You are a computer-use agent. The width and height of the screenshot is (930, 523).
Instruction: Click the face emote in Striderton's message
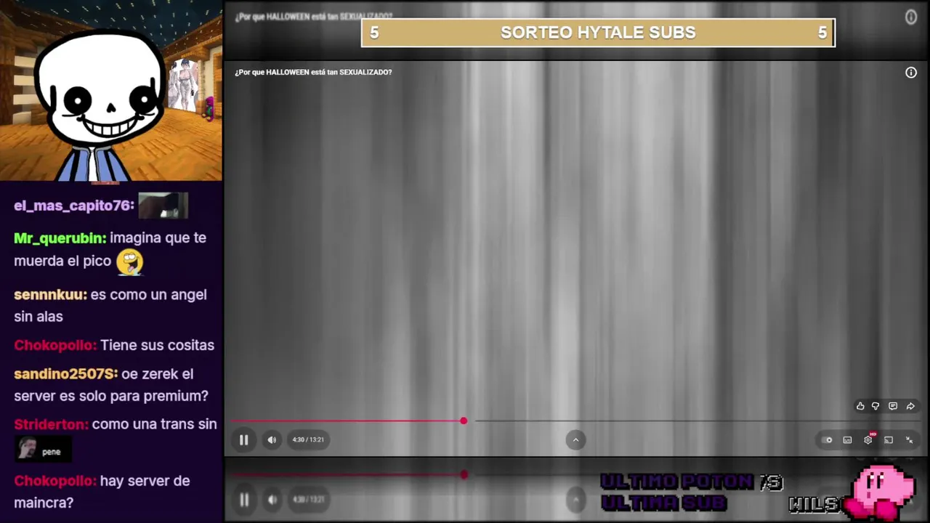coord(44,449)
